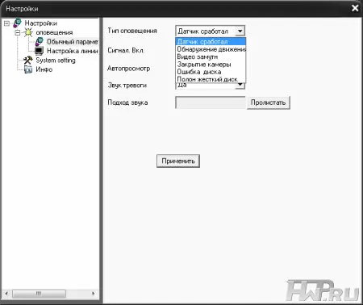Open the Тип оповещения dropdown arrow
This screenshot has height=305, width=363.
coord(240,31)
